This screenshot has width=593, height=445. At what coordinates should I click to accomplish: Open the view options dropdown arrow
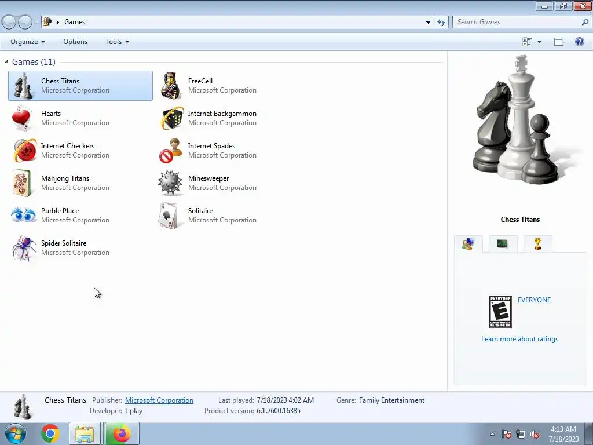pos(539,42)
